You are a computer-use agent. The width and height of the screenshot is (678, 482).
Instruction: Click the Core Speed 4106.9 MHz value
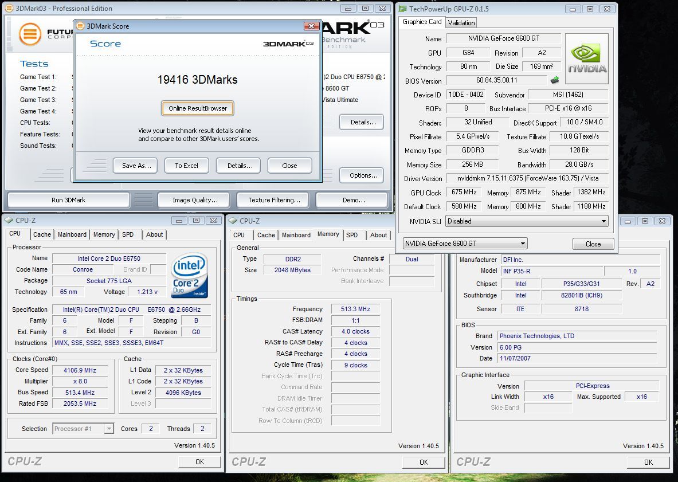80,370
